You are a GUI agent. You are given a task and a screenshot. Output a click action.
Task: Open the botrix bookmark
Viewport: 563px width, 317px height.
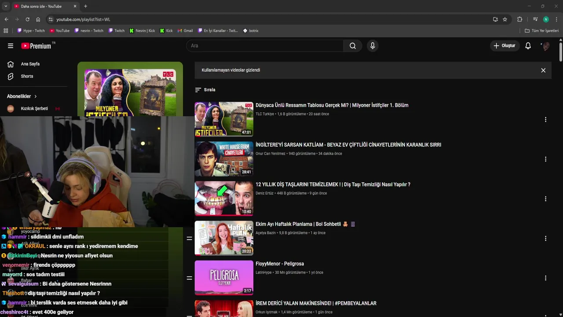(x=251, y=31)
